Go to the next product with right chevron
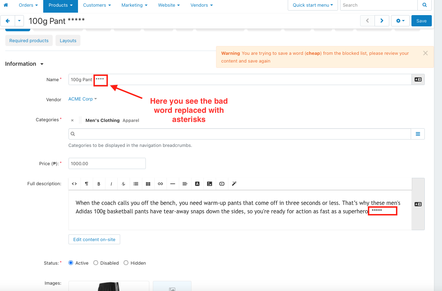 (x=382, y=21)
